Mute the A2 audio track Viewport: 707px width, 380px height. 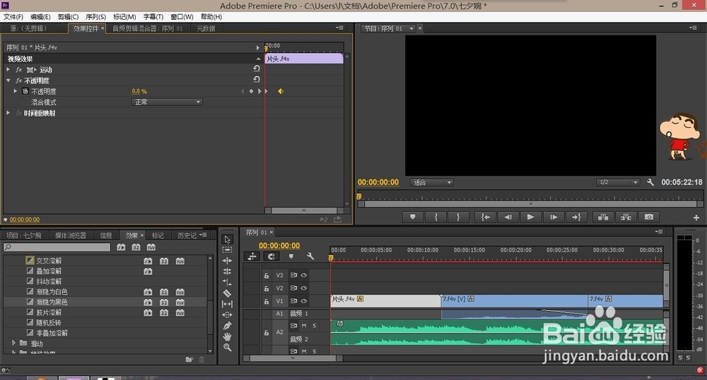tap(304, 326)
